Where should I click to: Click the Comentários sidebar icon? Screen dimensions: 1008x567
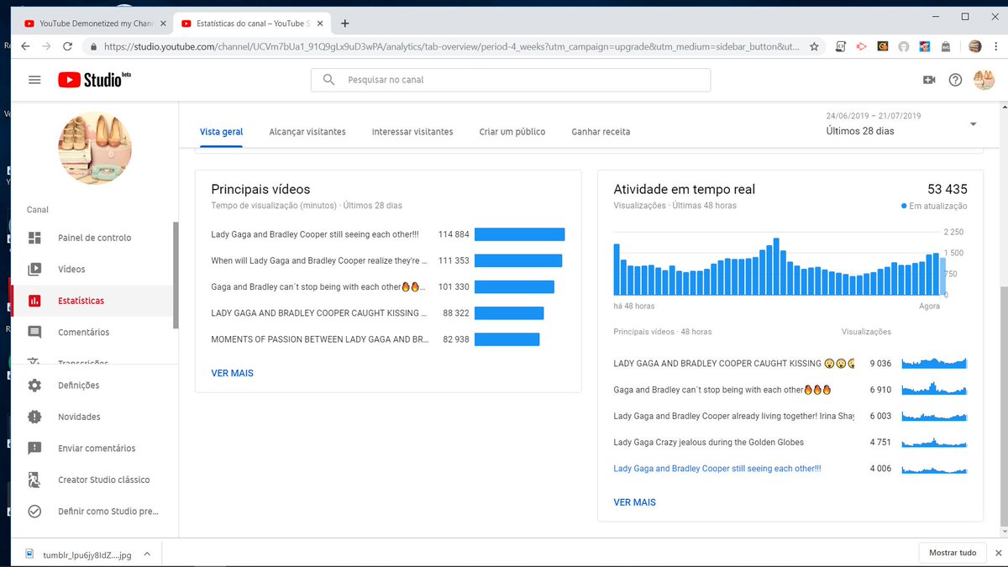pyautogui.click(x=34, y=332)
